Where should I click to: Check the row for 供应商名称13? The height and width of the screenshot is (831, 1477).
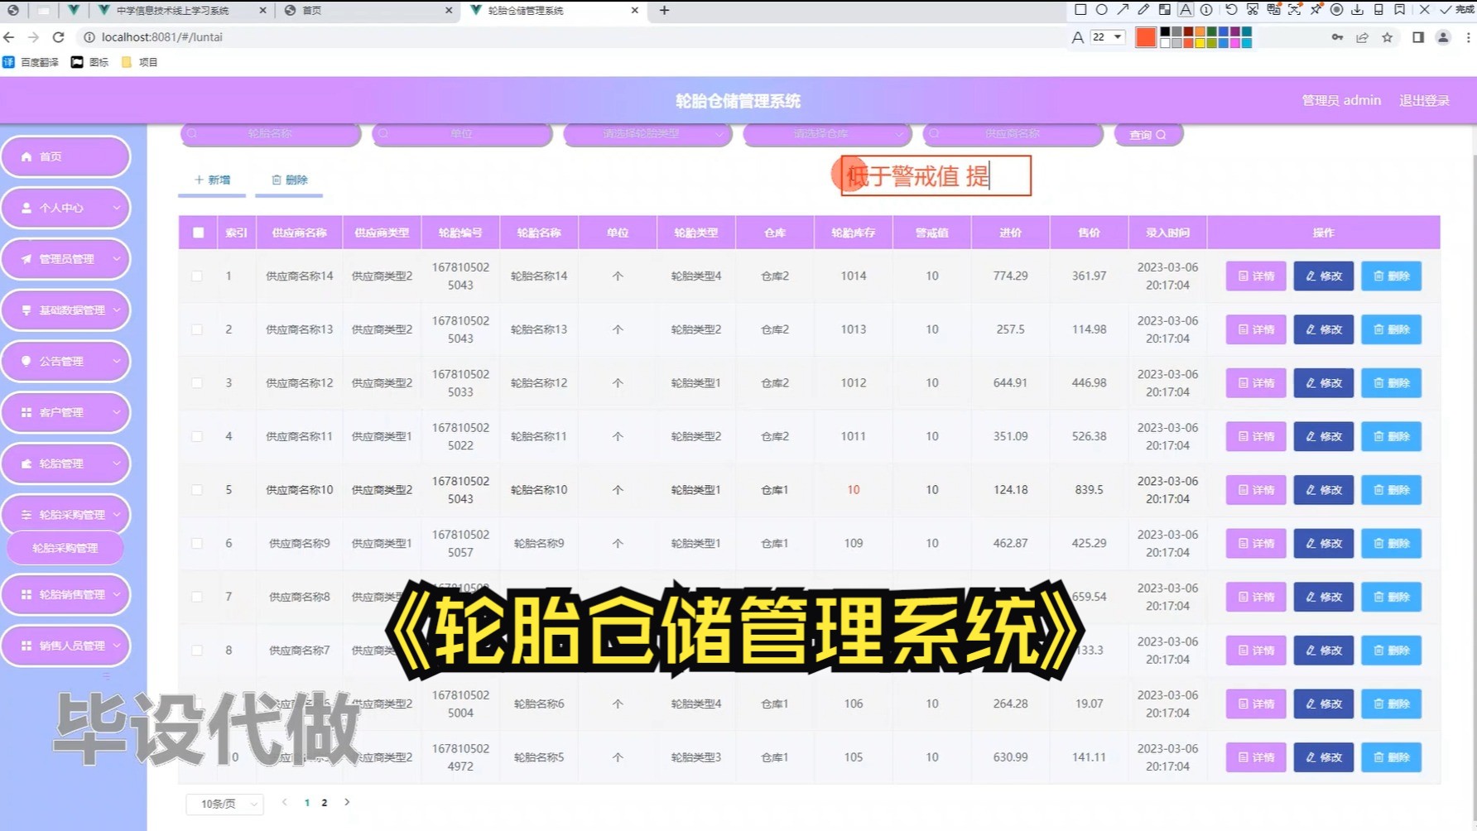pyautogui.click(x=197, y=329)
